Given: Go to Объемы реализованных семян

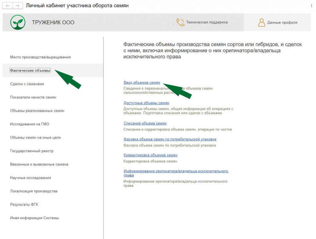Looking at the screenshot, I should [37, 111].
